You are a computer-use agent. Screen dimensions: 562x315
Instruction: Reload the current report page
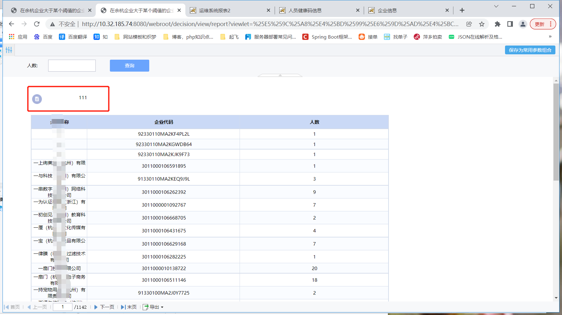click(37, 24)
